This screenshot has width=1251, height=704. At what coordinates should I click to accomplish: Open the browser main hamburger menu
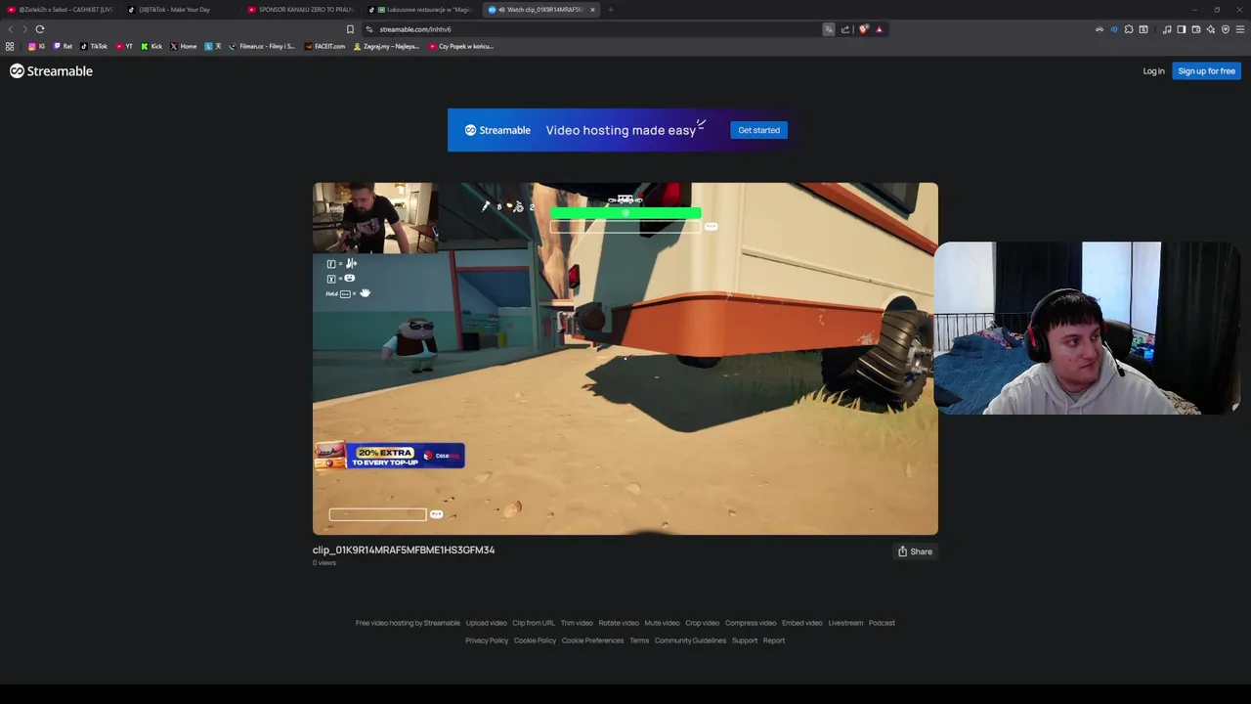pos(1240,29)
